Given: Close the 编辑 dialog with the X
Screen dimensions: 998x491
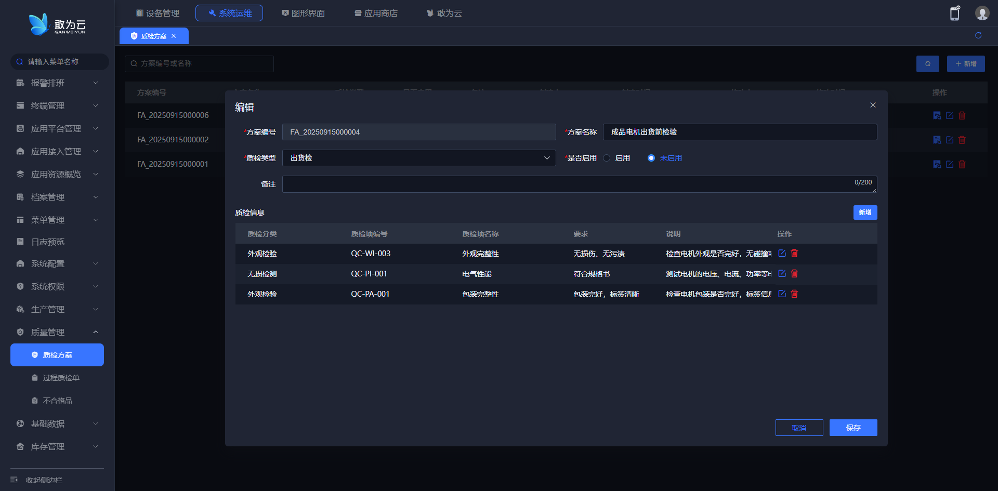Looking at the screenshot, I should pyautogui.click(x=873, y=105).
